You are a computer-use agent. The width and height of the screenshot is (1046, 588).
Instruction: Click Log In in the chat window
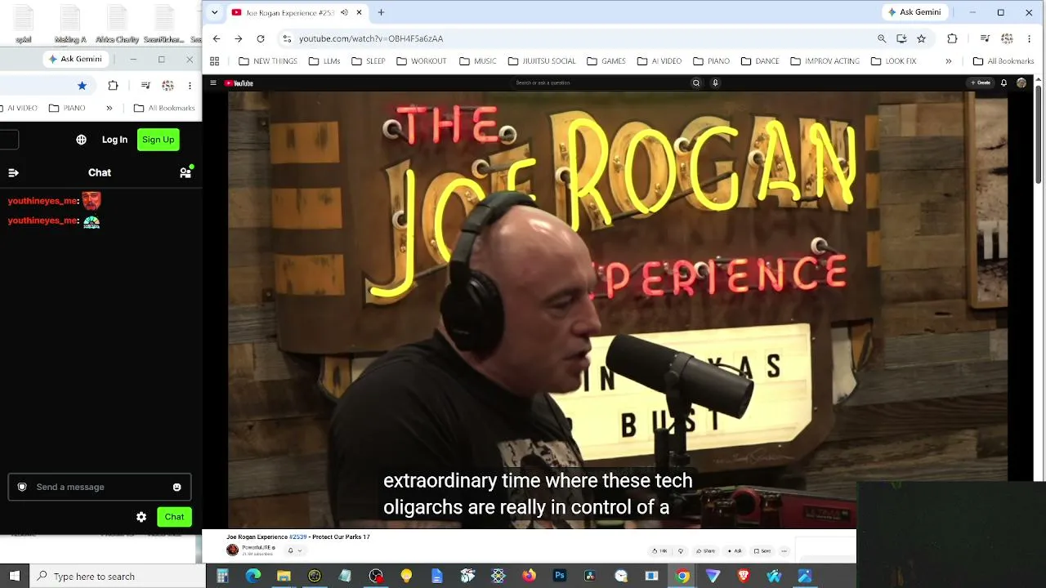tap(114, 140)
